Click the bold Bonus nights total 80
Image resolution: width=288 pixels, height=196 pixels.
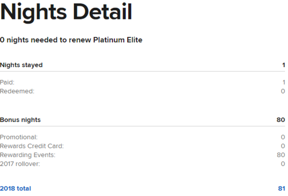(281, 120)
